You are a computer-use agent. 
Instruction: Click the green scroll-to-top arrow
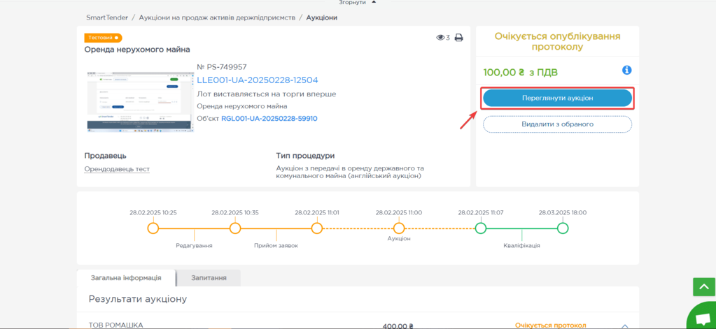click(703, 286)
